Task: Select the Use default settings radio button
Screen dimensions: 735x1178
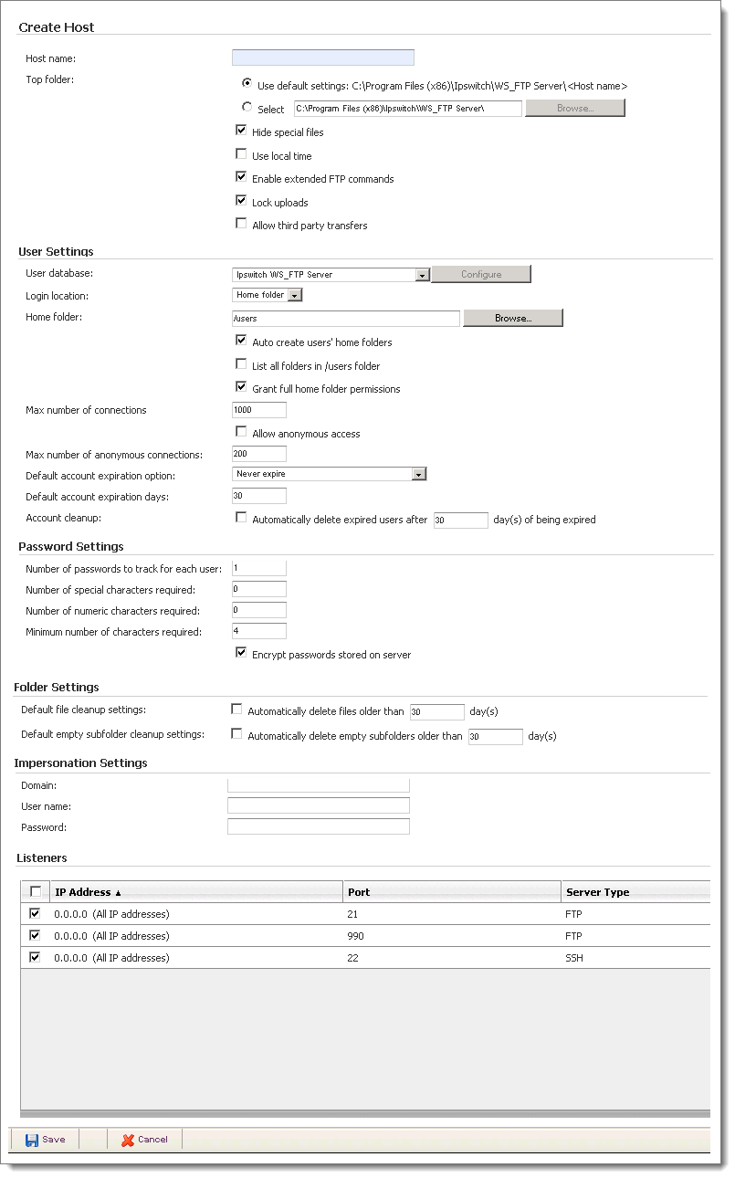Action: pyautogui.click(x=247, y=85)
